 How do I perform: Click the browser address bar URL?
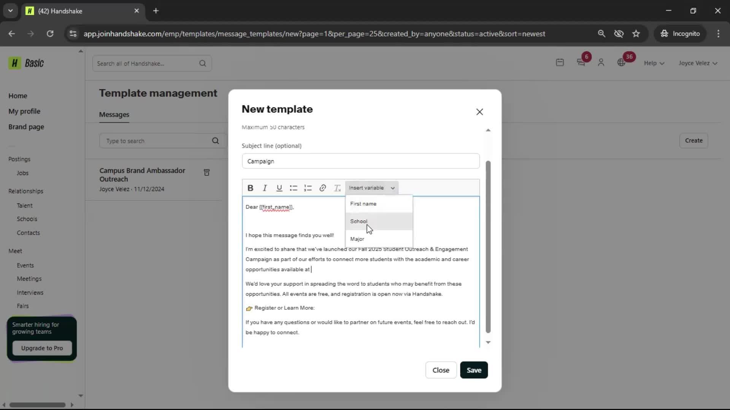(x=314, y=34)
